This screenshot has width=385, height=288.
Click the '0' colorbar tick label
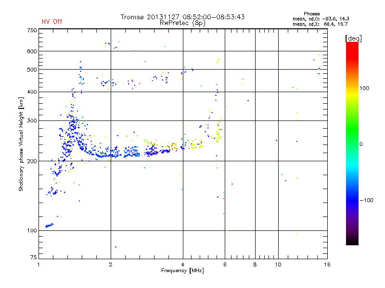(x=361, y=144)
